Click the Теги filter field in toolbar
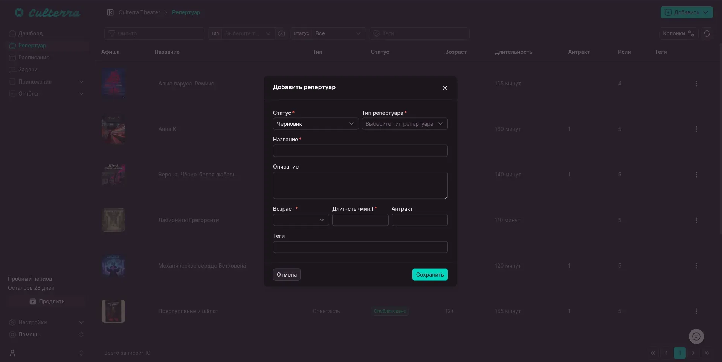 (x=419, y=33)
